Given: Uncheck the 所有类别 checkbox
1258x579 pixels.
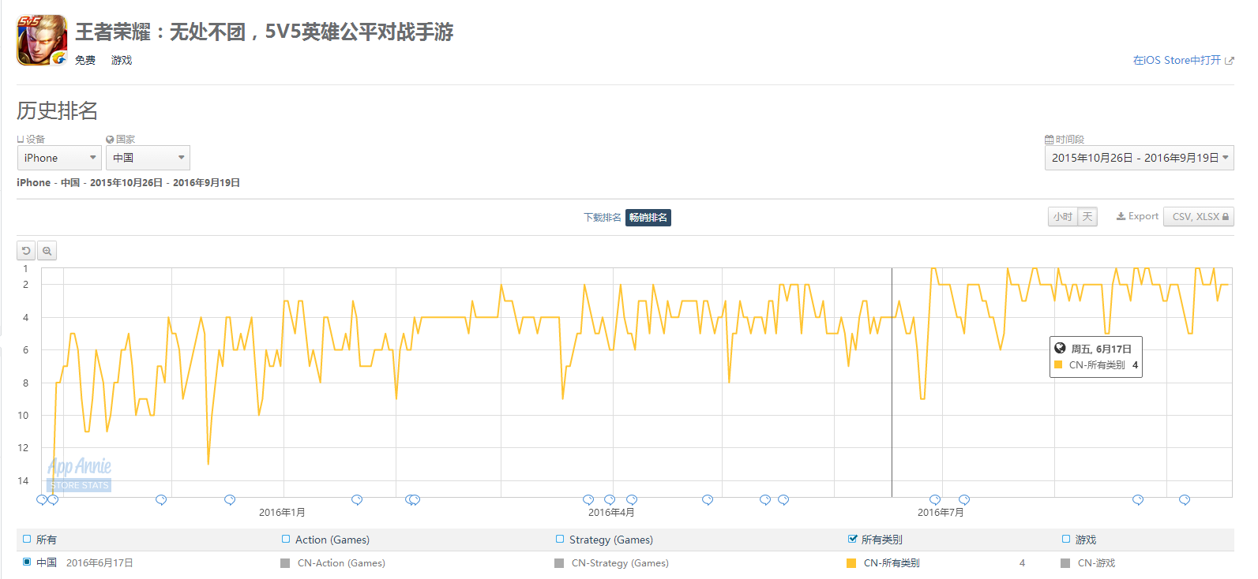Looking at the screenshot, I should (852, 539).
